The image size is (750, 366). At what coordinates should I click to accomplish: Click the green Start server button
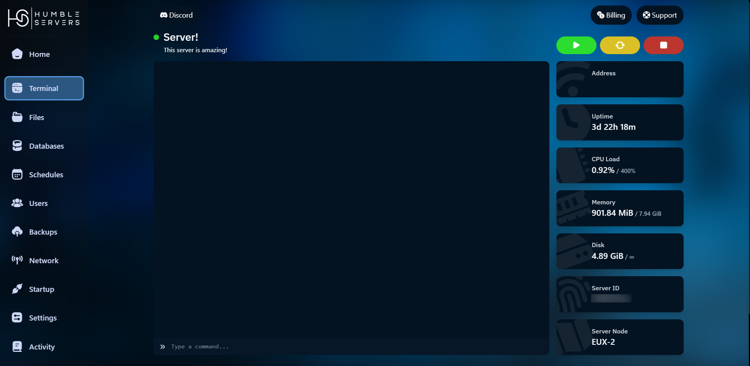click(x=576, y=45)
